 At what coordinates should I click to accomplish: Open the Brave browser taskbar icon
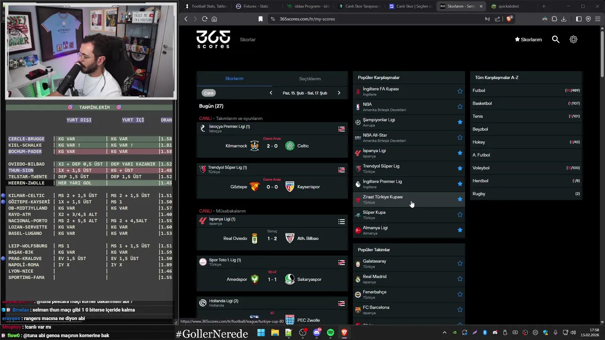(344, 333)
